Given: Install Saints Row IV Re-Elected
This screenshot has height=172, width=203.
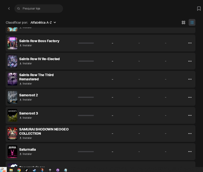Looking at the screenshot, I should [26, 63].
